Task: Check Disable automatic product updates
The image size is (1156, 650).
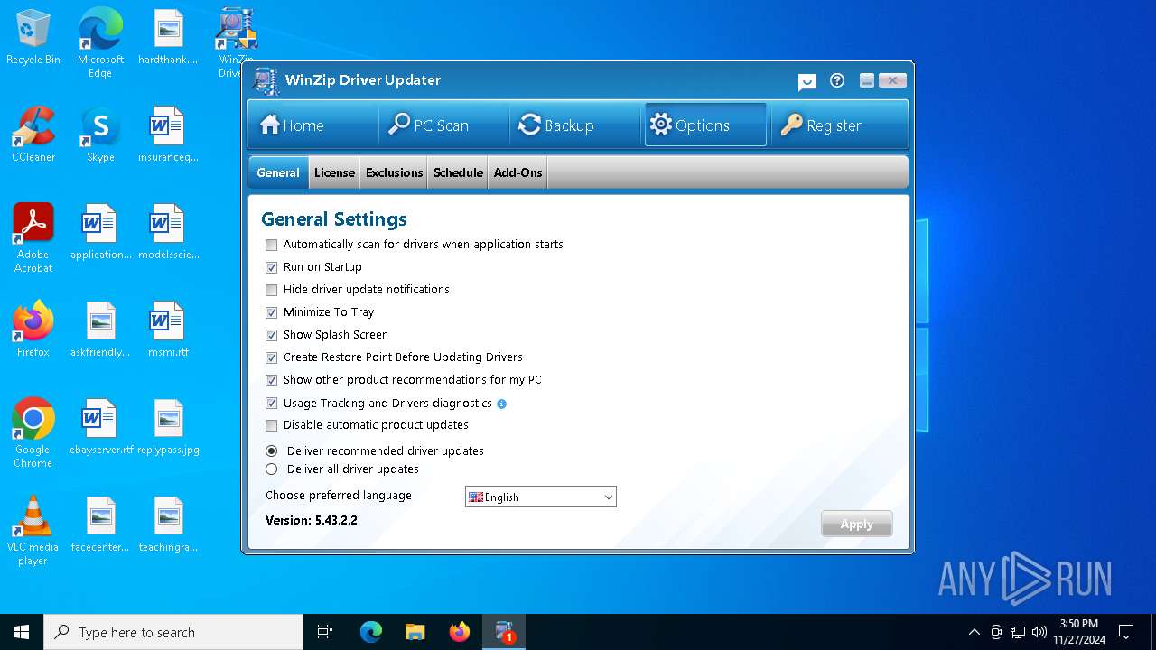Action: (271, 425)
